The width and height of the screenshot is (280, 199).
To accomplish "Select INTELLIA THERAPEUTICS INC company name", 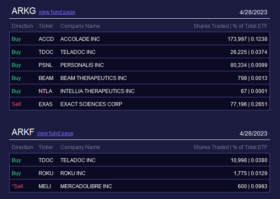I will click(x=97, y=91).
